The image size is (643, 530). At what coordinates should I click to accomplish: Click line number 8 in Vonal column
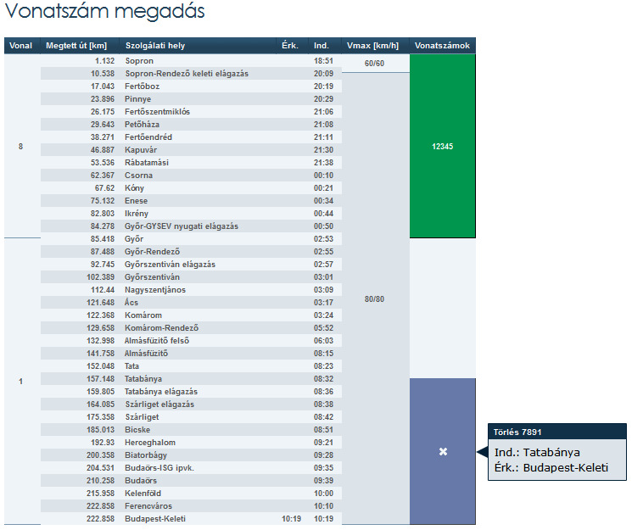click(x=20, y=147)
